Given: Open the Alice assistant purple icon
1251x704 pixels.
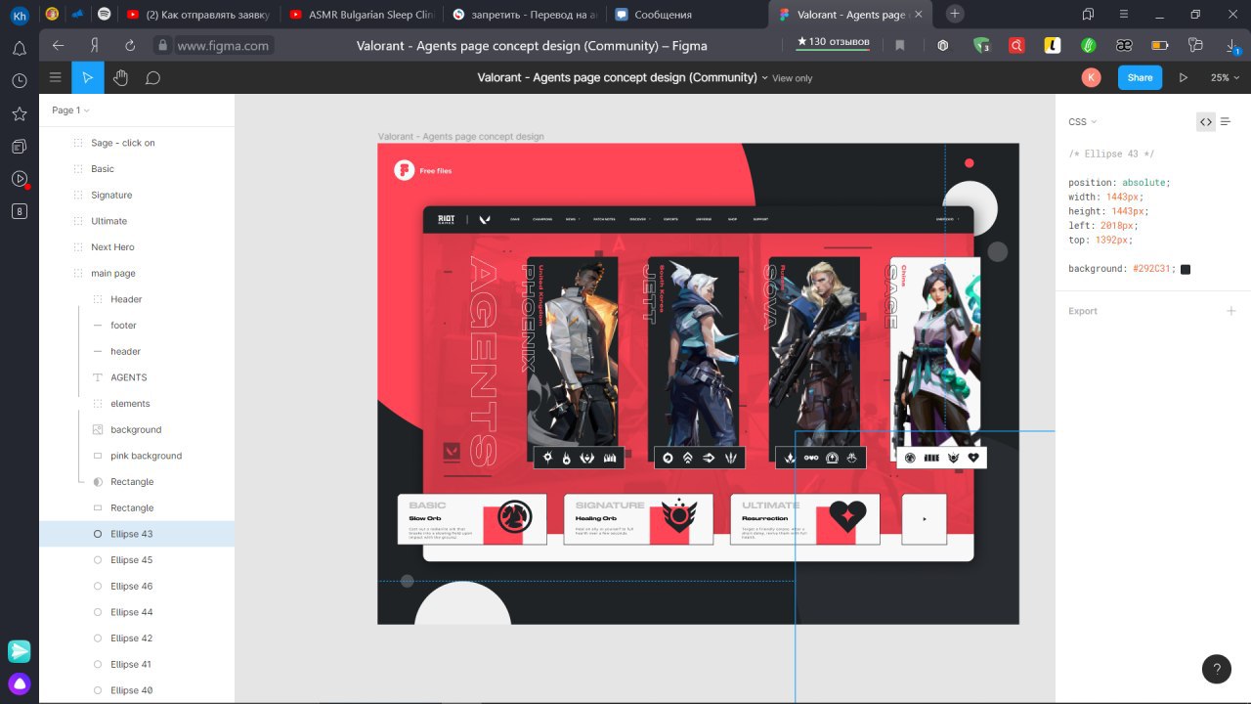Looking at the screenshot, I should [20, 682].
